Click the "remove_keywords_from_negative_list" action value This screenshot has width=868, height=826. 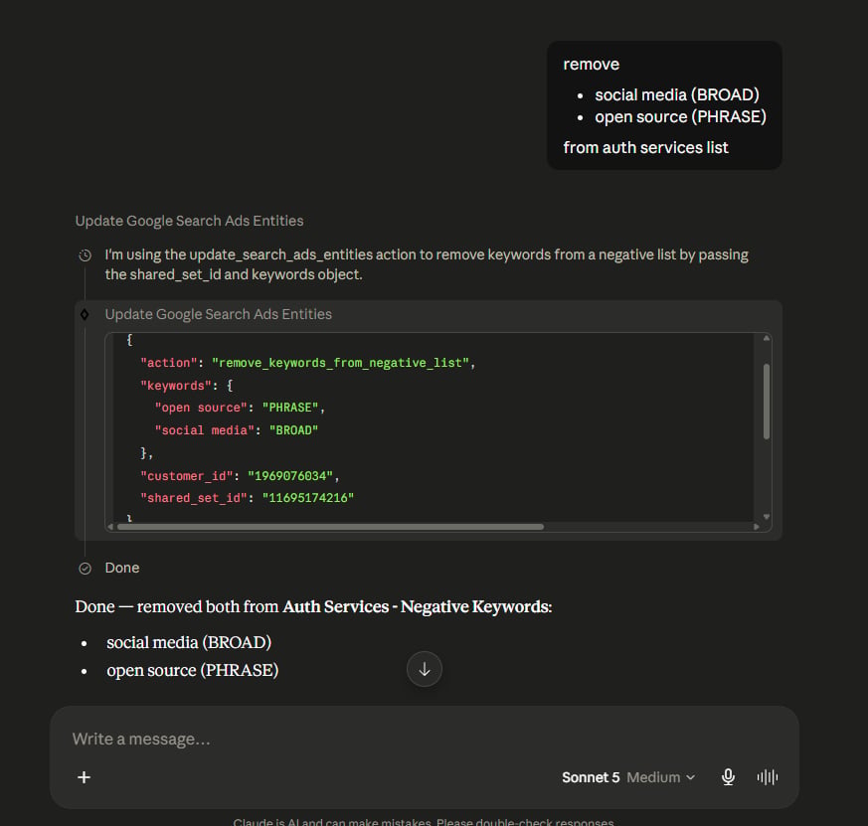[x=340, y=363]
